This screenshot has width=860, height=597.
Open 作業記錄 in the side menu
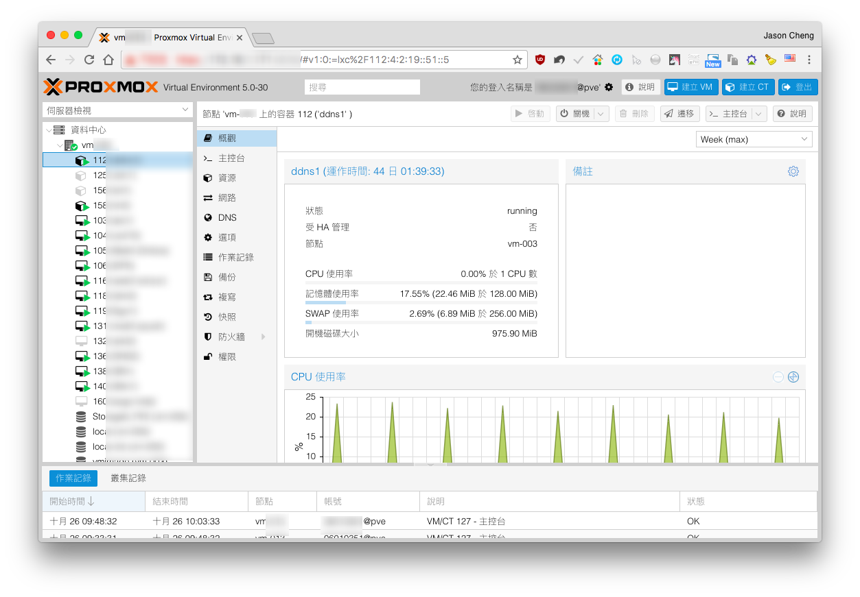coord(237,257)
